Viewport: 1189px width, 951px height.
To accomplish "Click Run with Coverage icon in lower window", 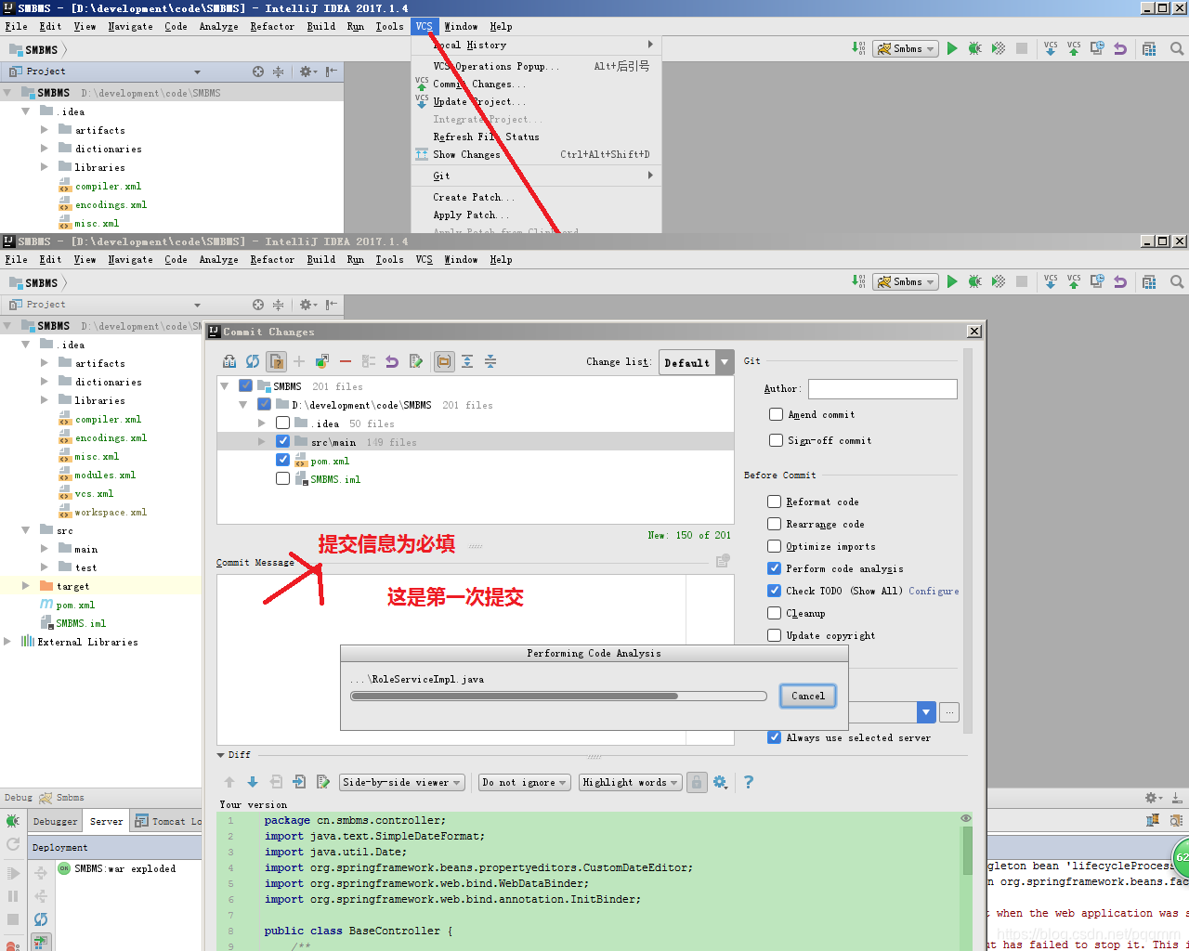I will 999,281.
